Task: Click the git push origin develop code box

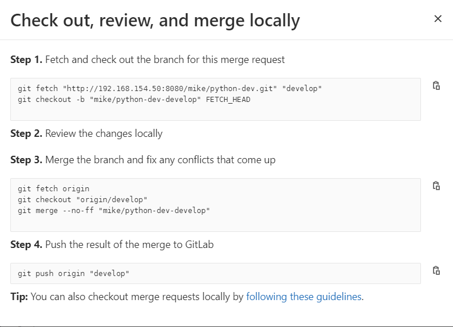Action: [216, 274]
